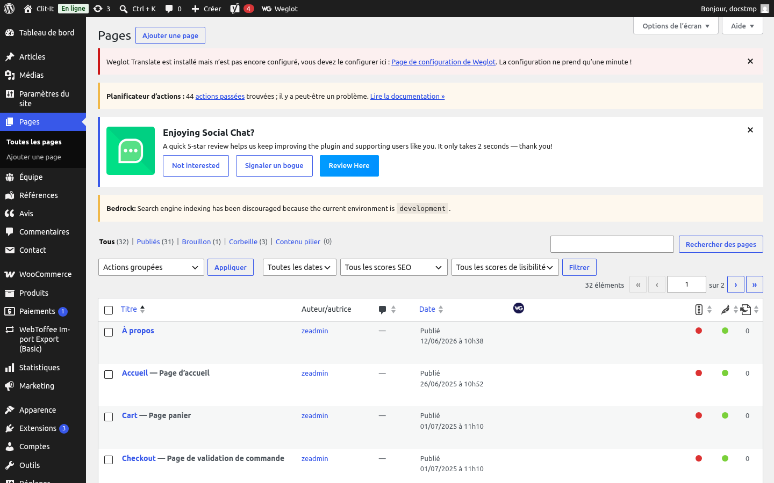Click the Filtrer button
Viewport: 774px width, 483px height.
tap(579, 267)
